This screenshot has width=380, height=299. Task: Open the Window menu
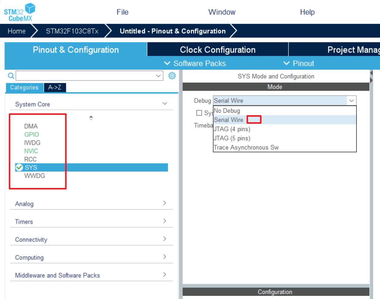pos(222,12)
